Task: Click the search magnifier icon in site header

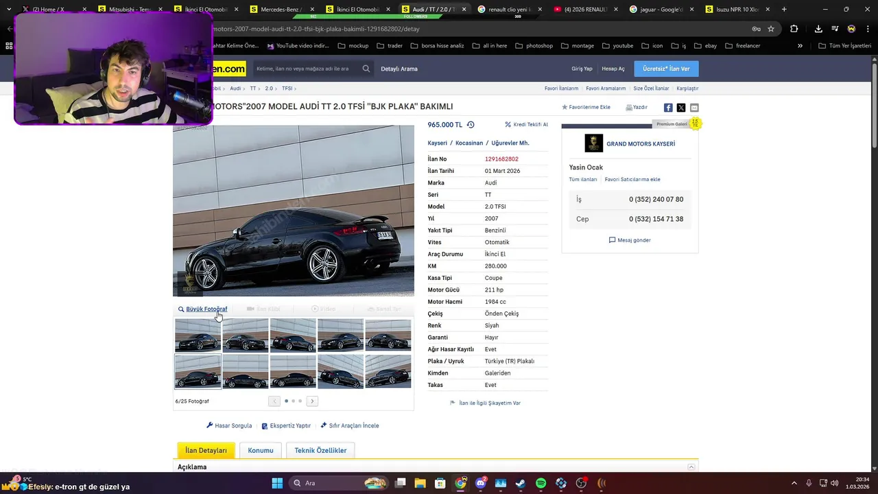Action: (x=366, y=69)
